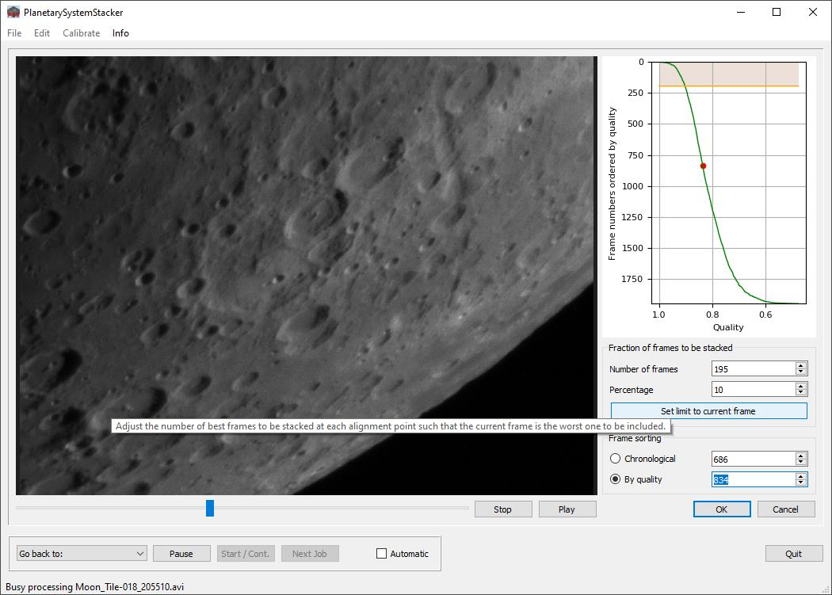This screenshot has width=832, height=595.
Task: Maximize the PlanetarySystemStacker window
Action: [777, 12]
